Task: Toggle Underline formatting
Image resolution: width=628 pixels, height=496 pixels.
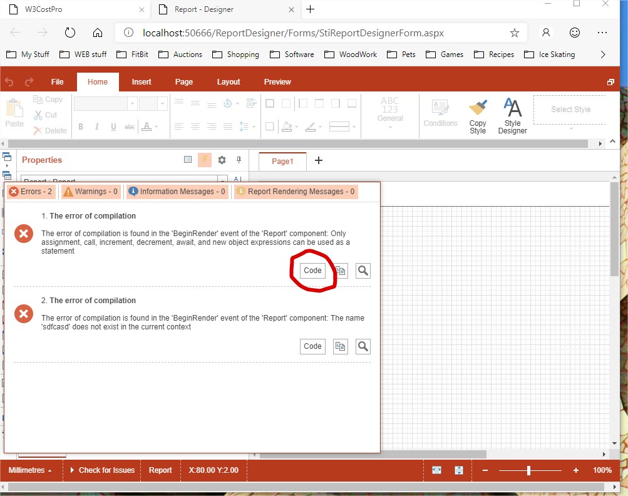Action: (113, 127)
